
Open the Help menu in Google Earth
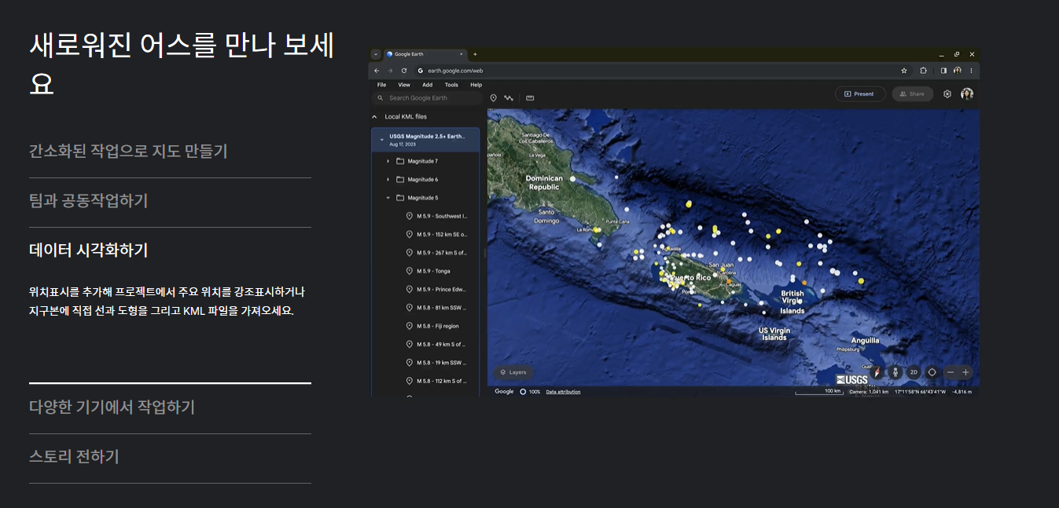click(x=476, y=85)
